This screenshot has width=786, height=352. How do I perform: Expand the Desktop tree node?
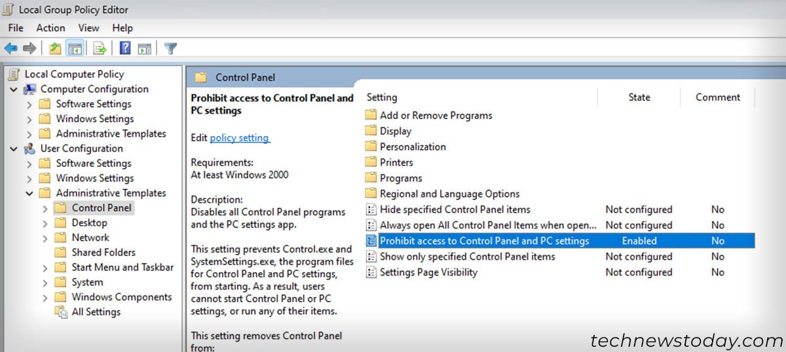tap(45, 223)
